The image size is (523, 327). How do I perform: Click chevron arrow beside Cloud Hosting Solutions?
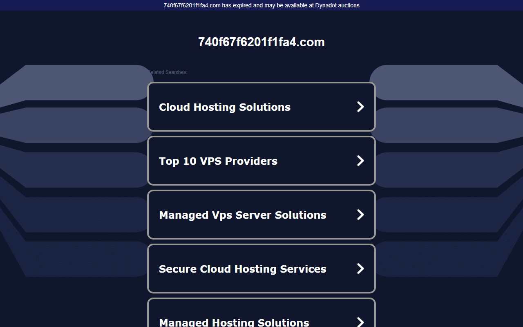click(360, 107)
